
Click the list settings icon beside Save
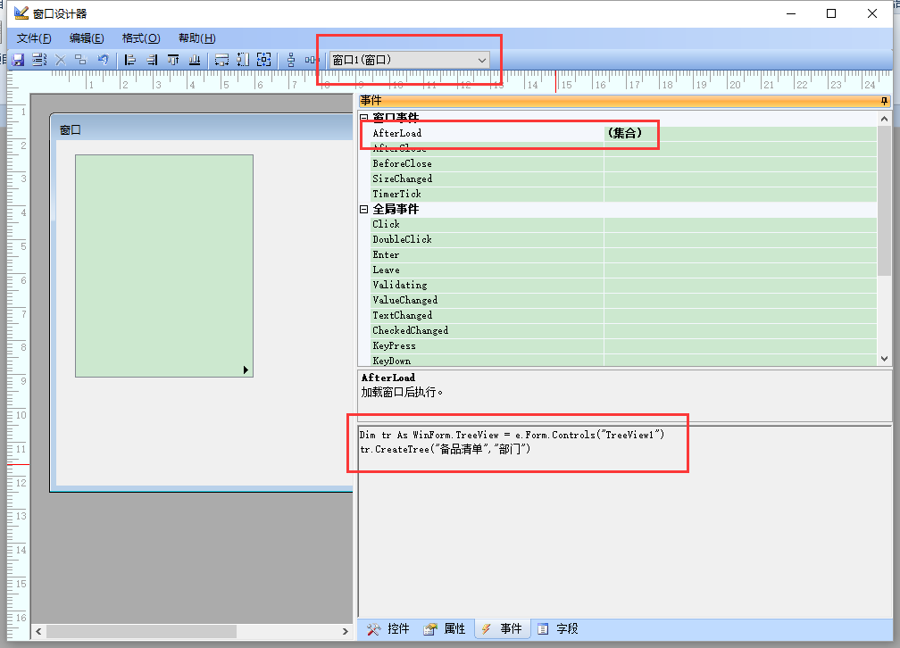point(39,60)
